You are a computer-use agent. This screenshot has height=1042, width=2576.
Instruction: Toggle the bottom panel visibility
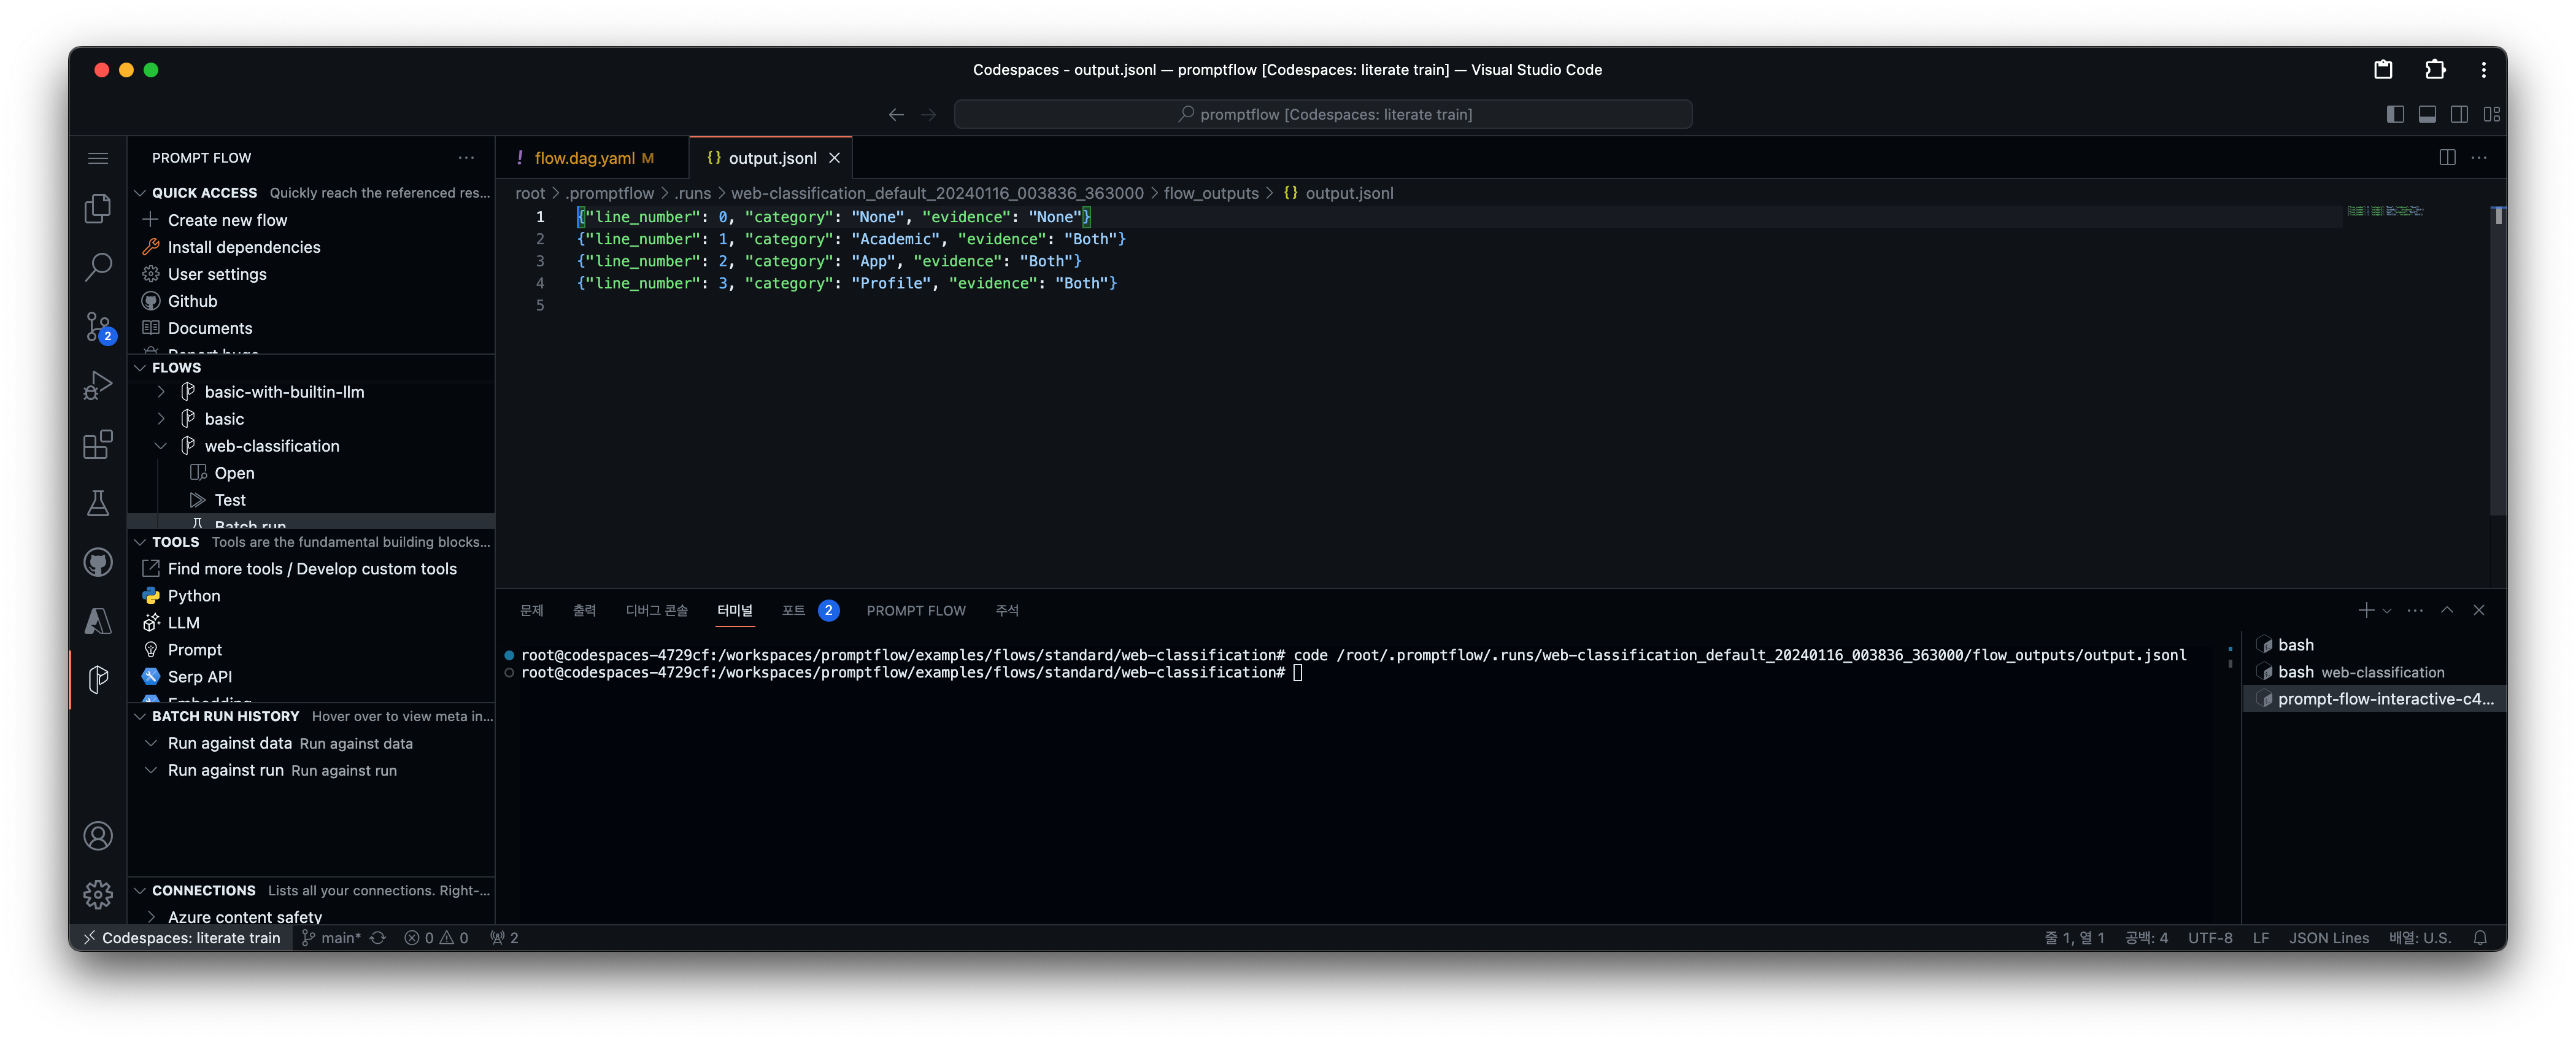(x=2427, y=114)
